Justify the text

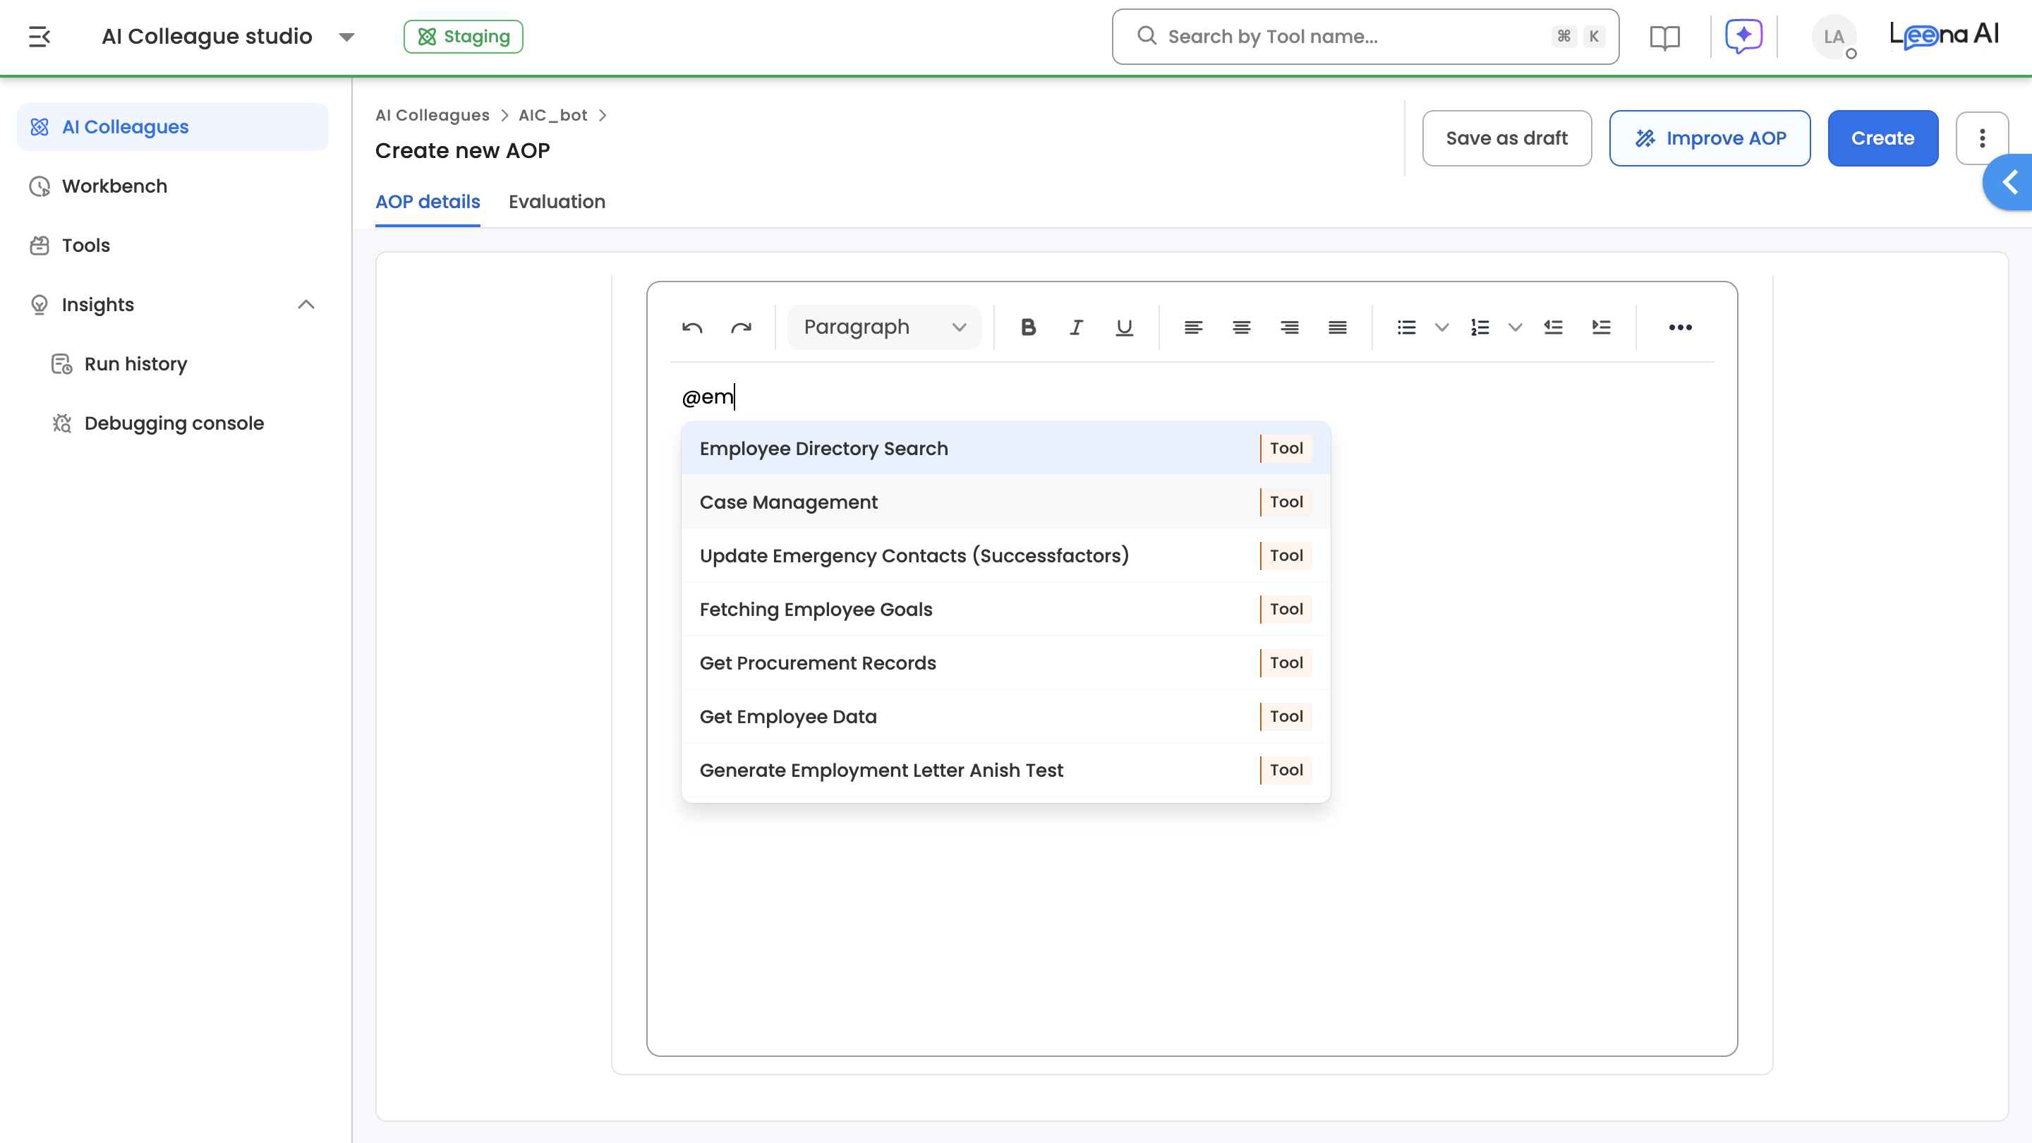point(1337,327)
